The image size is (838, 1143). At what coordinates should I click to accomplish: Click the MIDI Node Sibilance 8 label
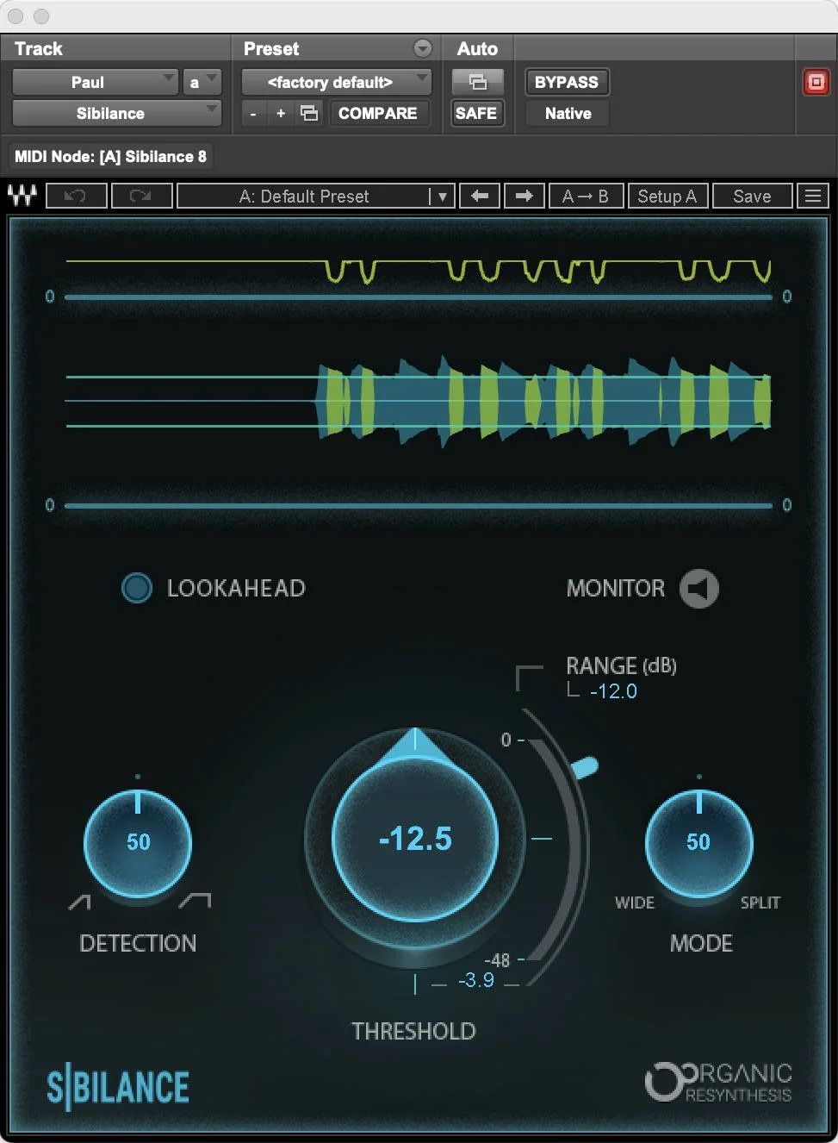click(110, 156)
